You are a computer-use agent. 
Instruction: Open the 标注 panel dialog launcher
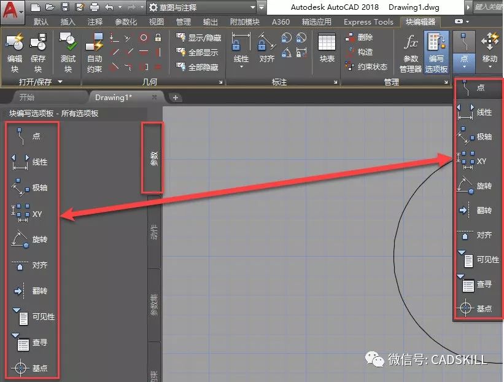pyautogui.click(x=335, y=82)
